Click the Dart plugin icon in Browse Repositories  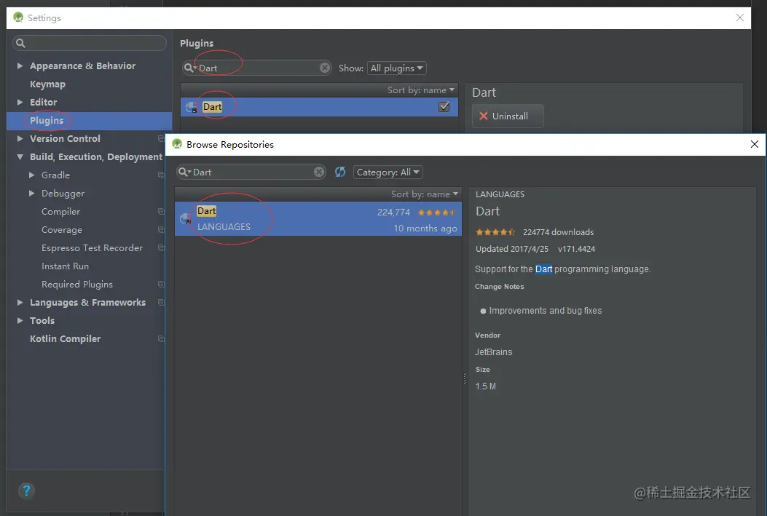(x=186, y=218)
